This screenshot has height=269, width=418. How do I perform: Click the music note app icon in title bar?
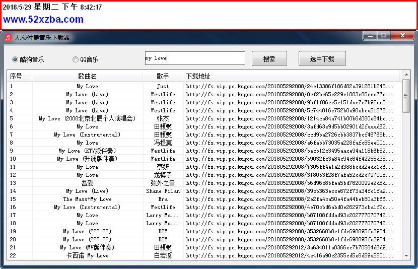pyautogui.click(x=8, y=38)
